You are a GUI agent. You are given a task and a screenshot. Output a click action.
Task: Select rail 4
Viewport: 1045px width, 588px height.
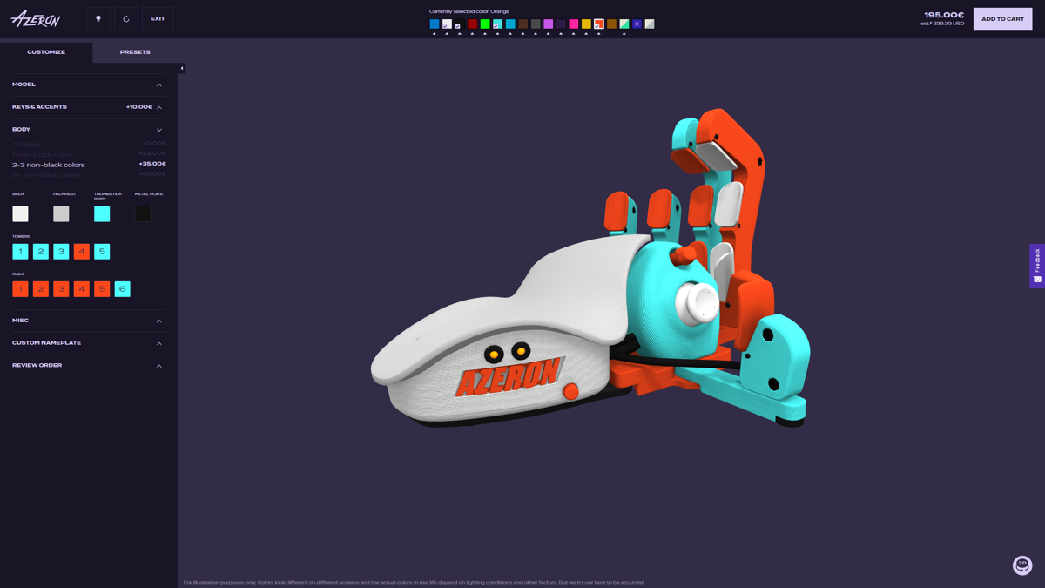82,289
